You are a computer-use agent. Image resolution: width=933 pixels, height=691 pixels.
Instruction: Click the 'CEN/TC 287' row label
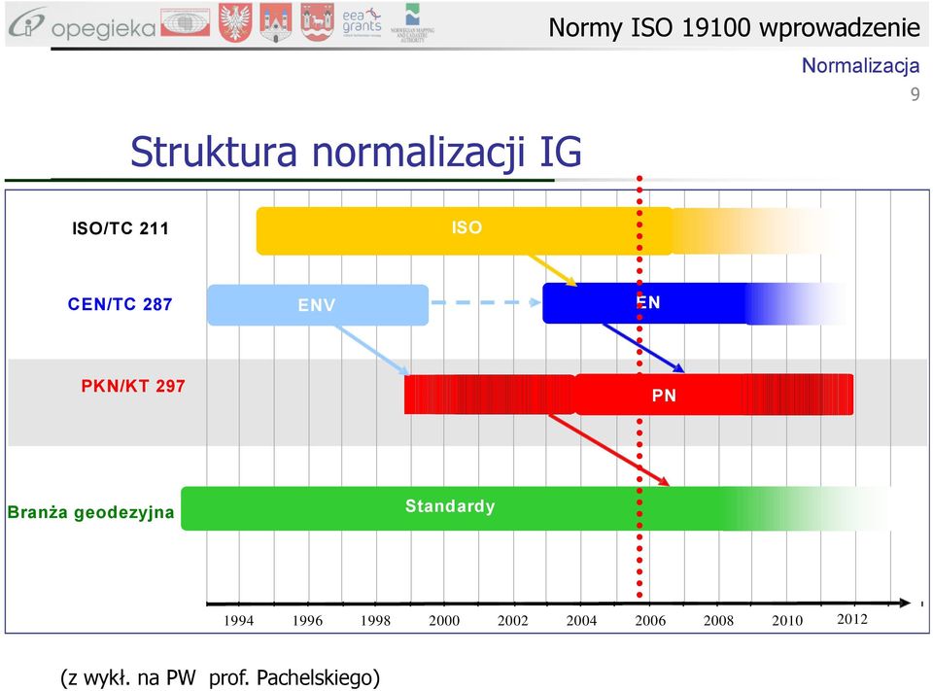pyautogui.click(x=120, y=304)
